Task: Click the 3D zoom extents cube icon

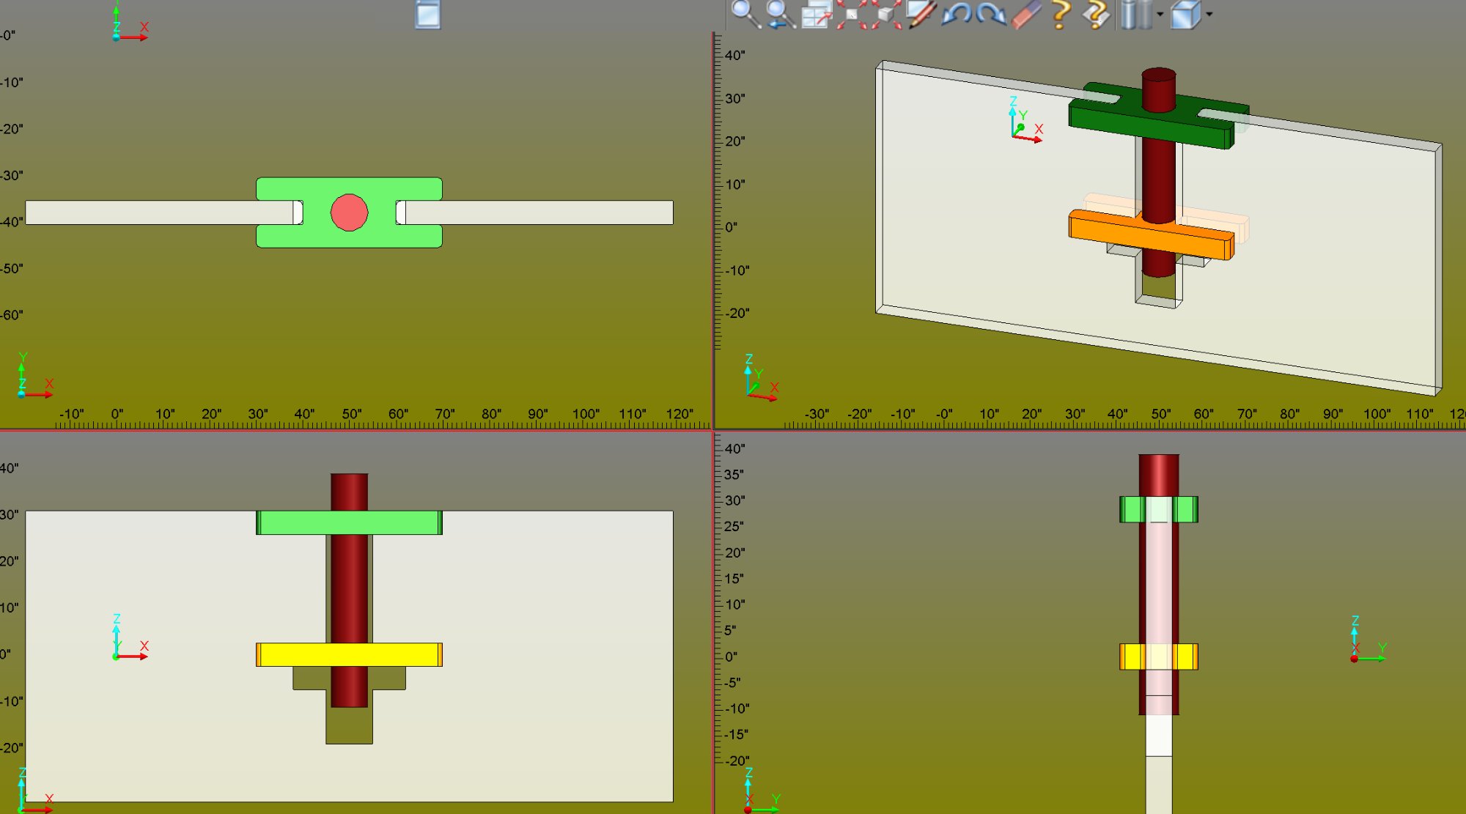Action: [x=887, y=15]
